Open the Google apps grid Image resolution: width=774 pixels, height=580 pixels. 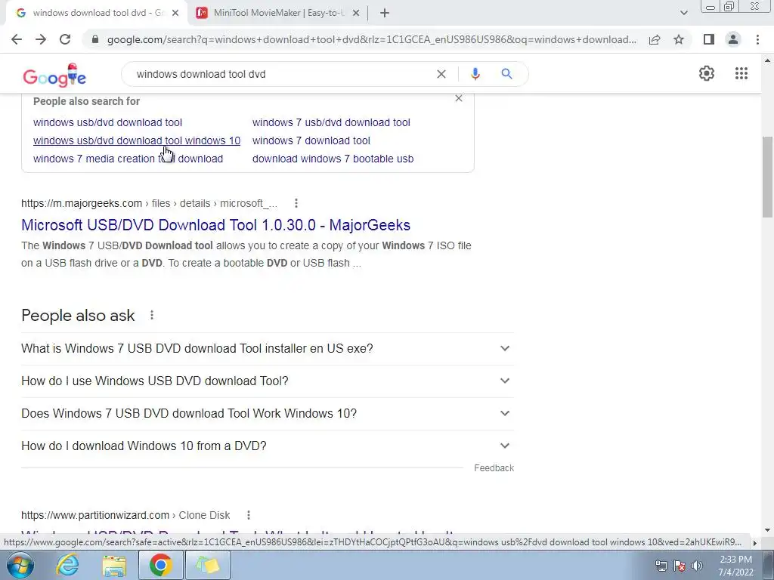741,73
